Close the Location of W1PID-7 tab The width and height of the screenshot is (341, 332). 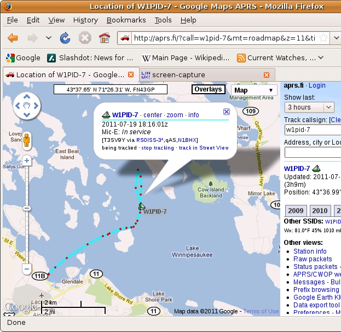[131, 75]
